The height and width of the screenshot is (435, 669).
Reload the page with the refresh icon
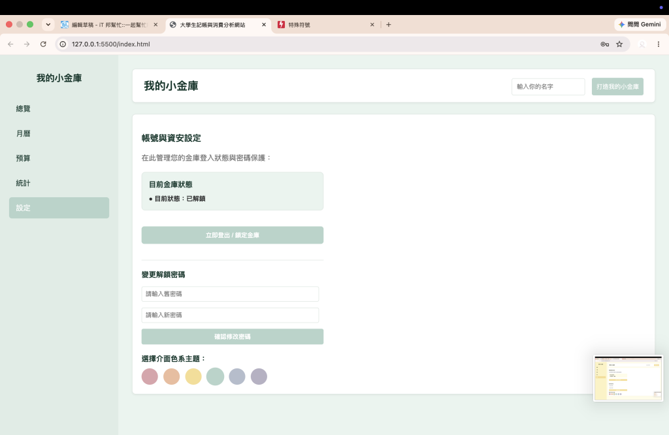pos(43,44)
